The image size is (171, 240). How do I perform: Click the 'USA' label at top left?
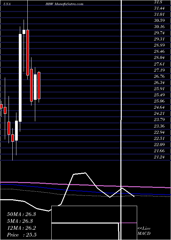coord(7,4)
